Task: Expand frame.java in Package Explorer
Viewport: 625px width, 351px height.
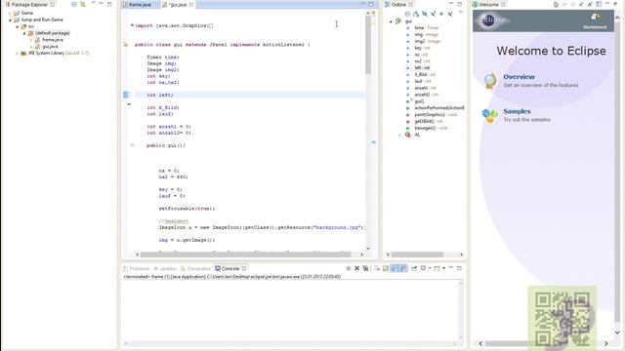Action: tap(31, 40)
